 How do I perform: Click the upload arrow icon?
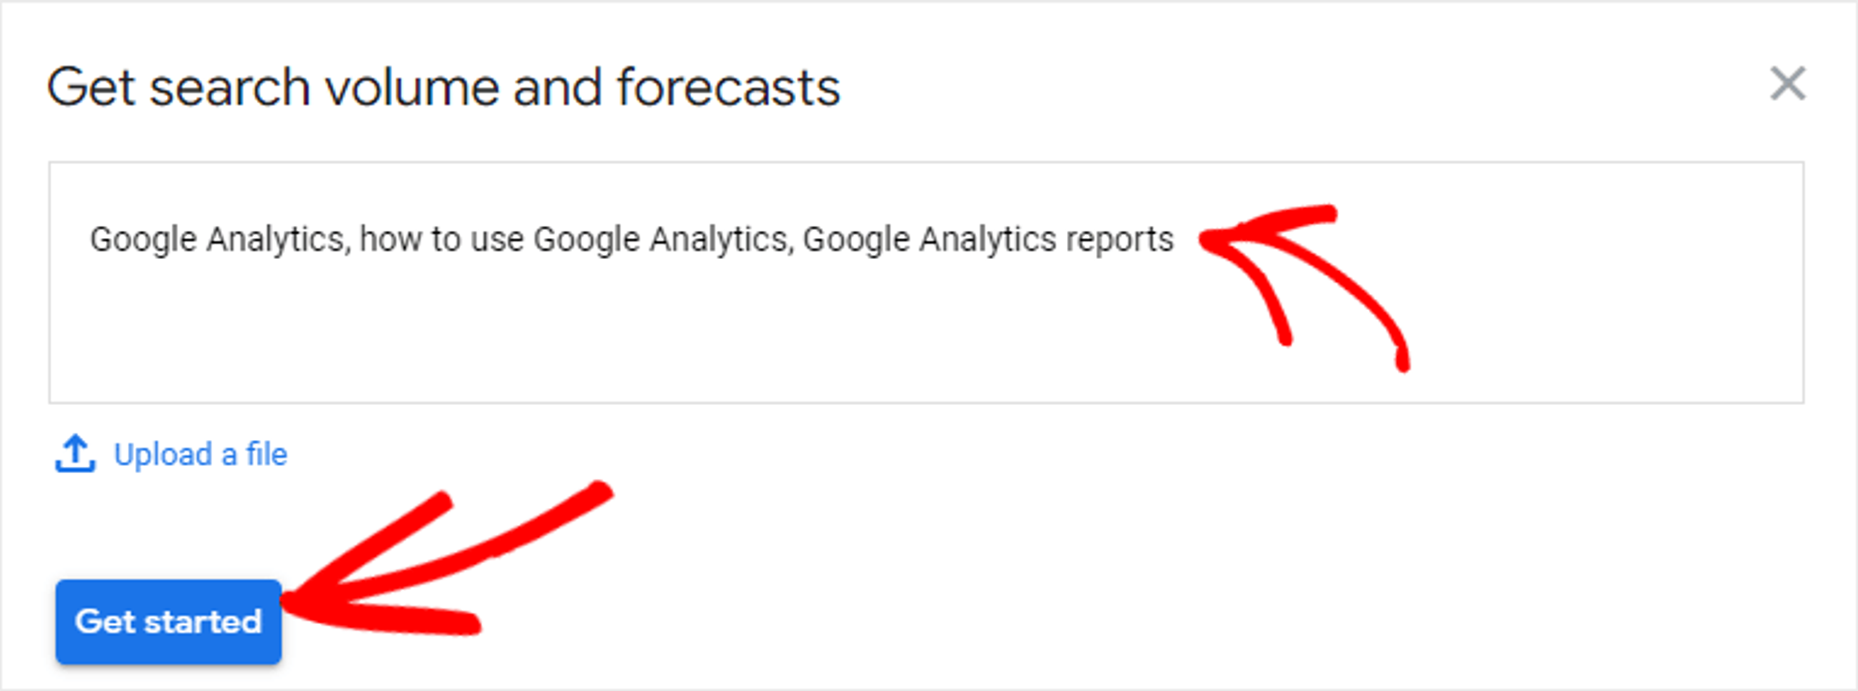click(75, 454)
